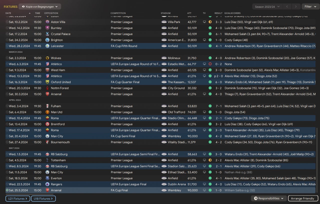The width and height of the screenshot is (320, 204).
Task: Open the Responsibilities dropdown
Action: click(x=269, y=198)
